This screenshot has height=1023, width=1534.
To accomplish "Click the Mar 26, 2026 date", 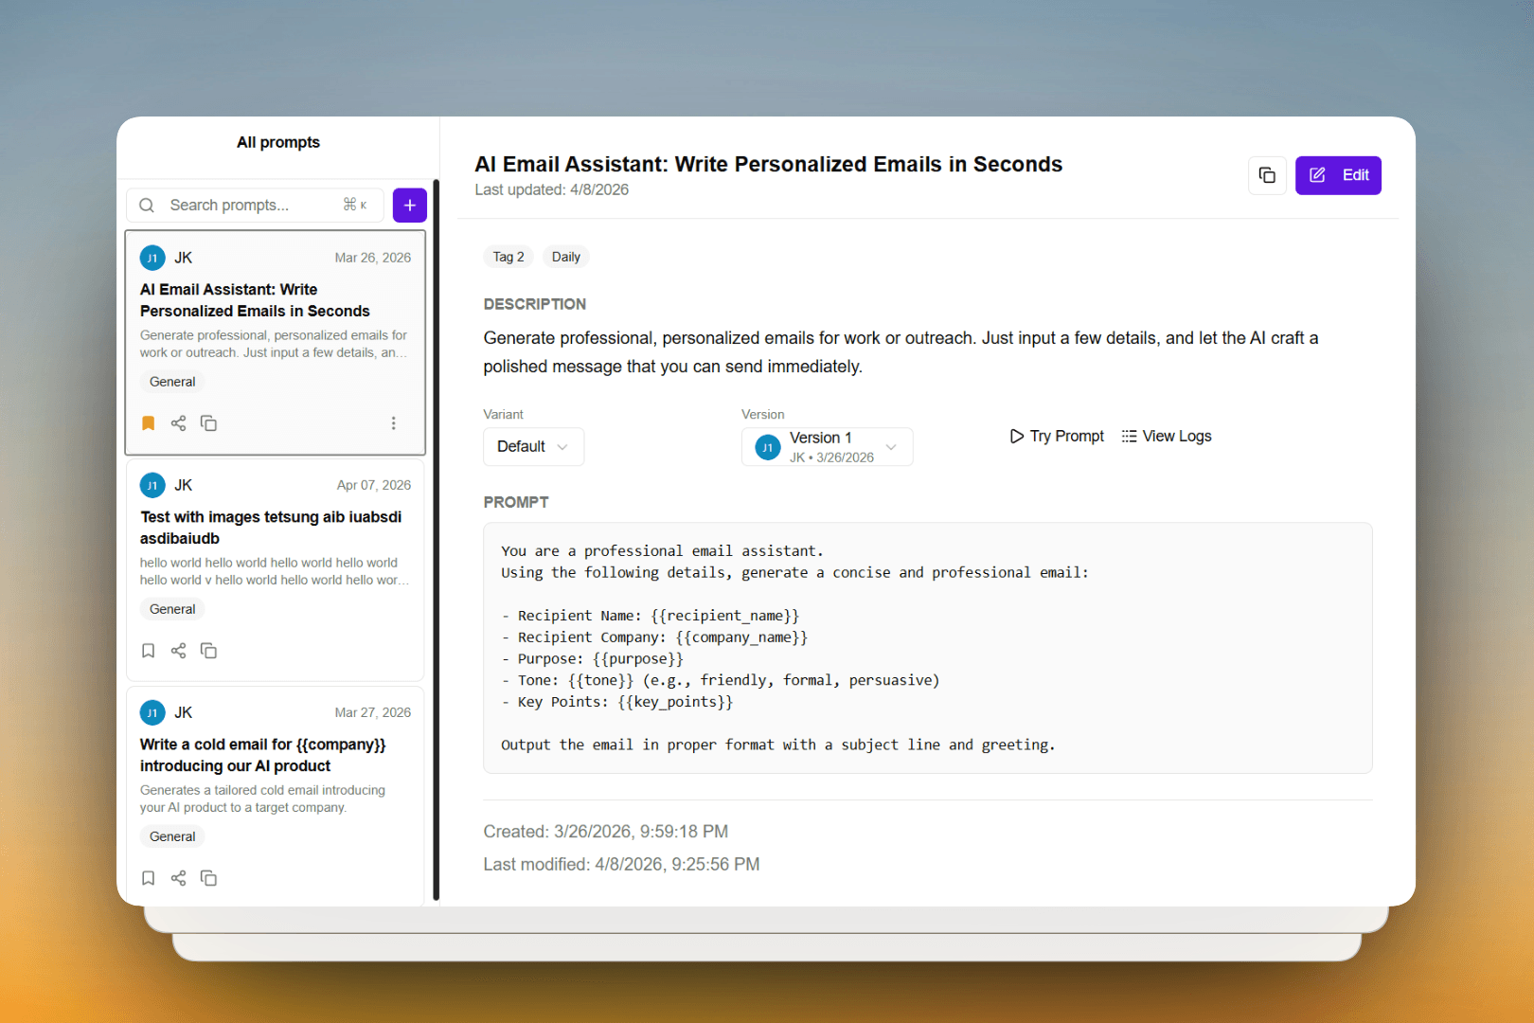I will [373, 258].
